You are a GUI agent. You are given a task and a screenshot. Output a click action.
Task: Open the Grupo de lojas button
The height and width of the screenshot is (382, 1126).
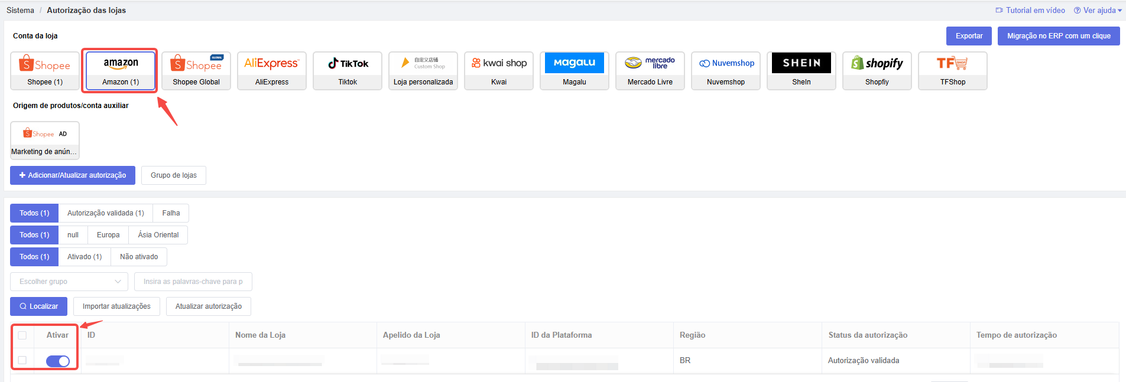174,175
